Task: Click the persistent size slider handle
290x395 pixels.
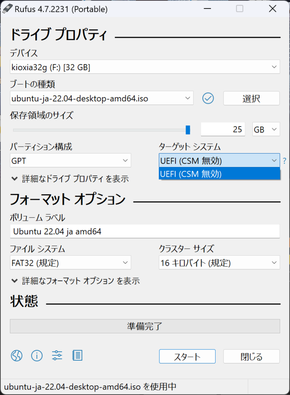Action: (x=188, y=130)
